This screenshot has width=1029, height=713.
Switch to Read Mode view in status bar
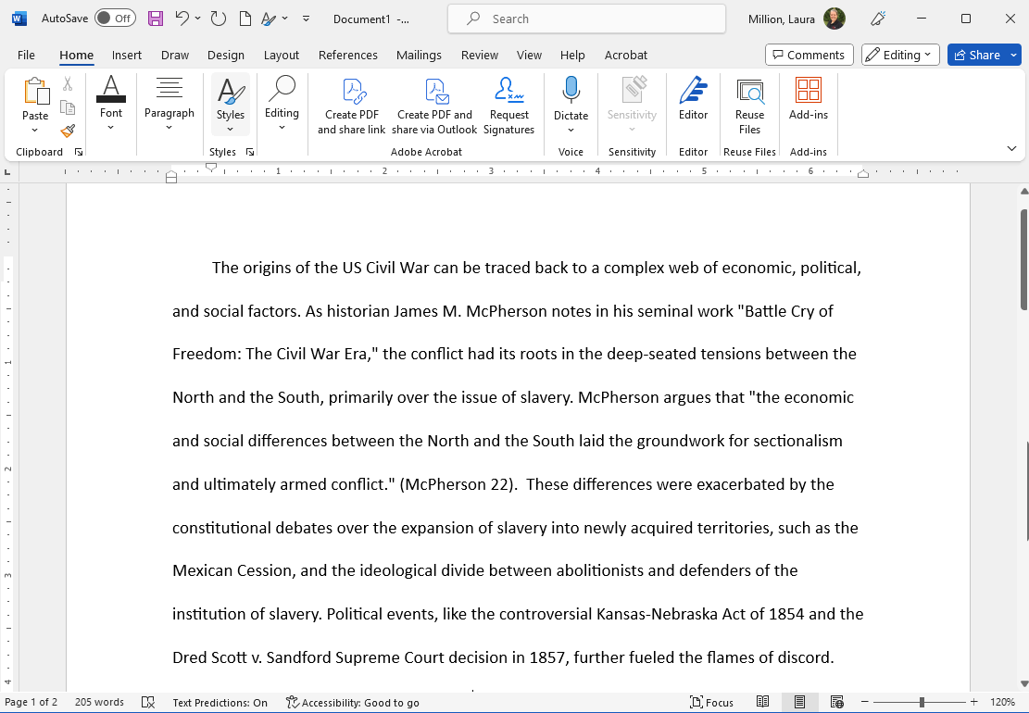[762, 702]
